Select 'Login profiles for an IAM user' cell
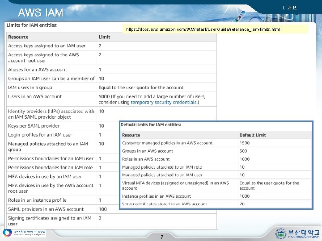This screenshot has width=322, height=241. (x=40, y=135)
